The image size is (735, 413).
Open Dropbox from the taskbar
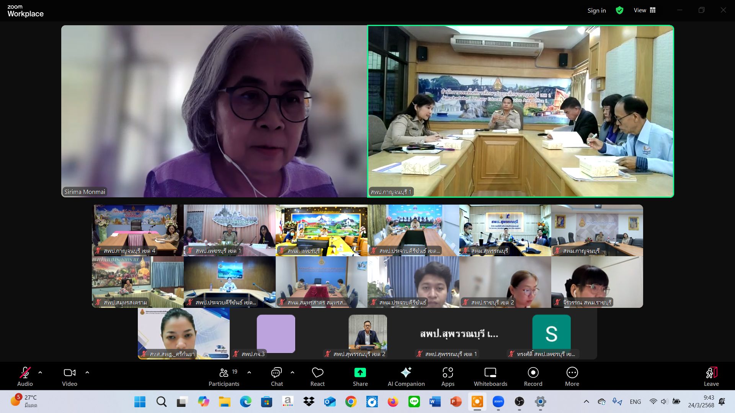(x=309, y=402)
